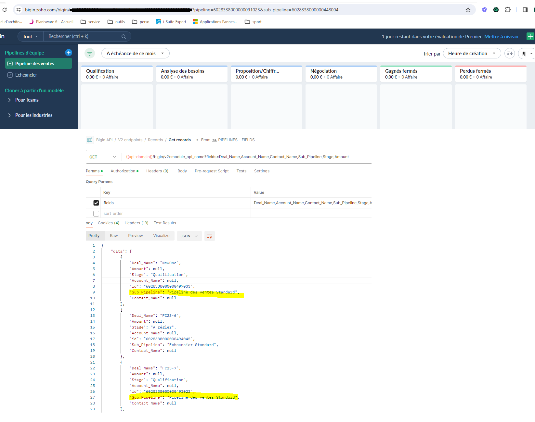Open the GET method dropdown
The width and height of the screenshot is (535, 422).
(x=103, y=157)
